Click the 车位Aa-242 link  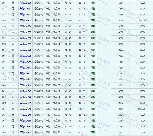click(x=25, y=74)
